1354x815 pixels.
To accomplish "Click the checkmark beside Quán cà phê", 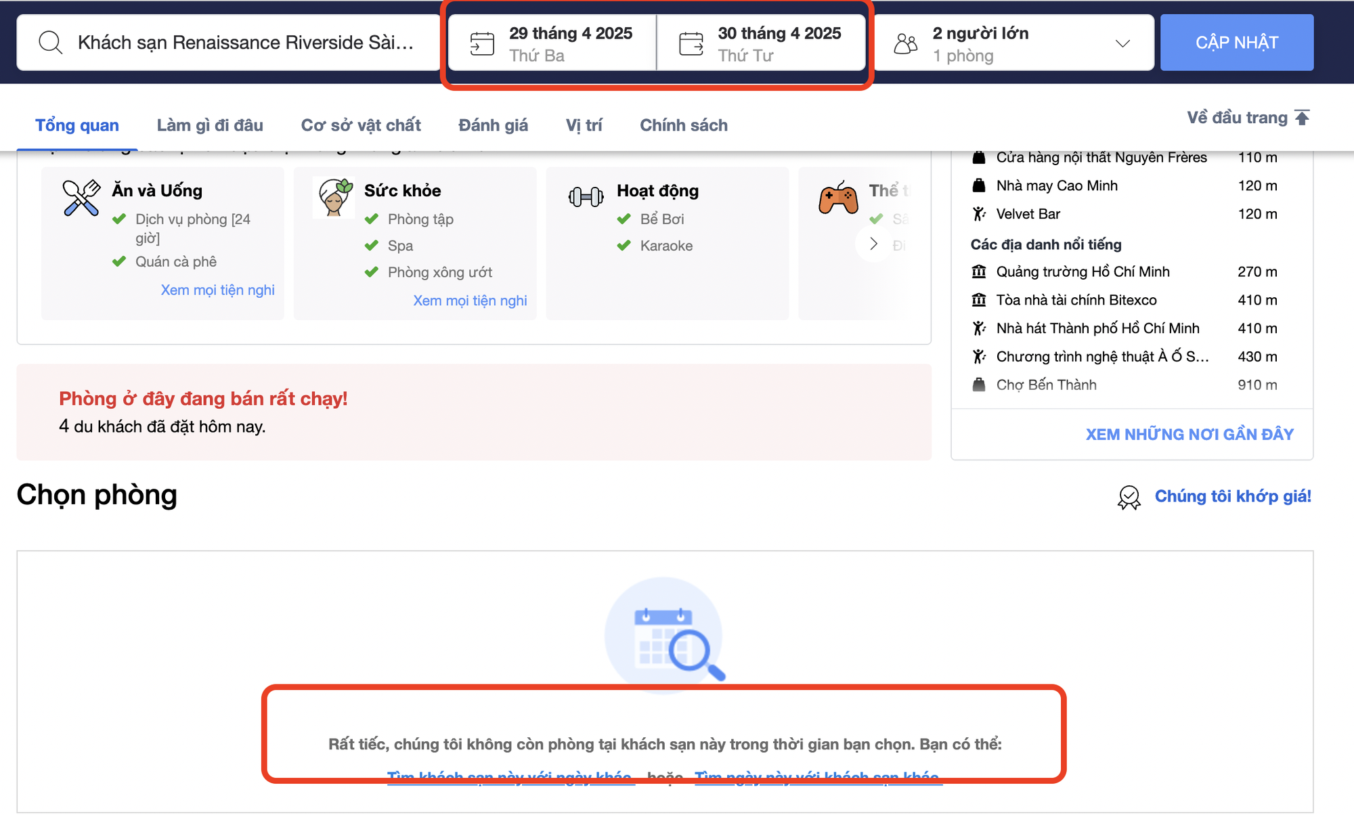I will point(119,261).
